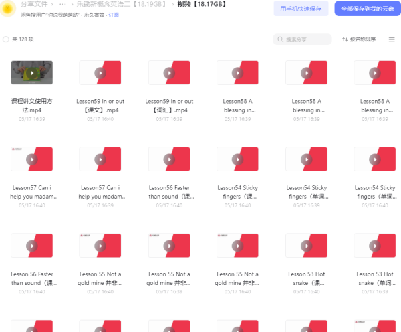Screen dimensions: 401x332
Task: Play Lesson56 Faster than sound dated 05/17 16:40, first of its row
Action: [169, 159]
